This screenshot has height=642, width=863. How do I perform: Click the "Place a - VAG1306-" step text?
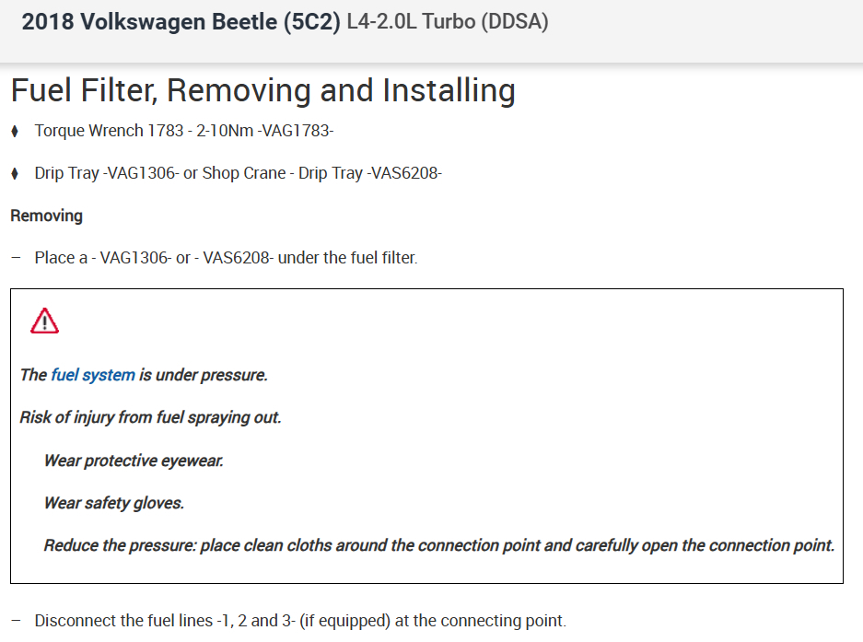[x=226, y=258]
